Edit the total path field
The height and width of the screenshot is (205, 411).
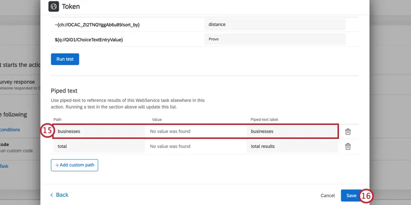point(99,146)
